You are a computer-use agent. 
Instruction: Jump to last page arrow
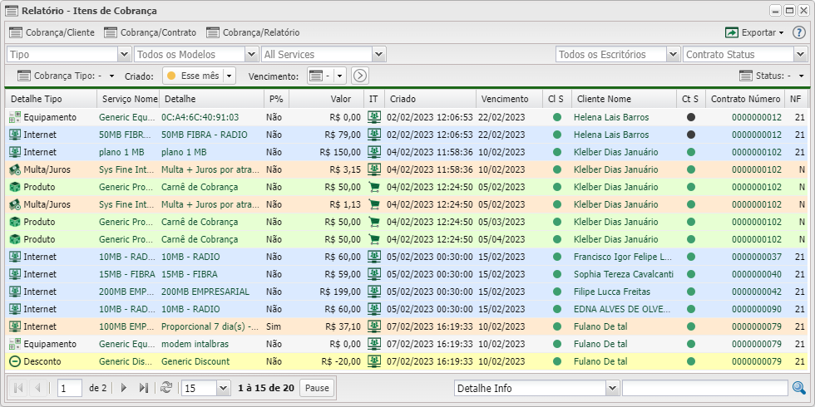tap(143, 388)
